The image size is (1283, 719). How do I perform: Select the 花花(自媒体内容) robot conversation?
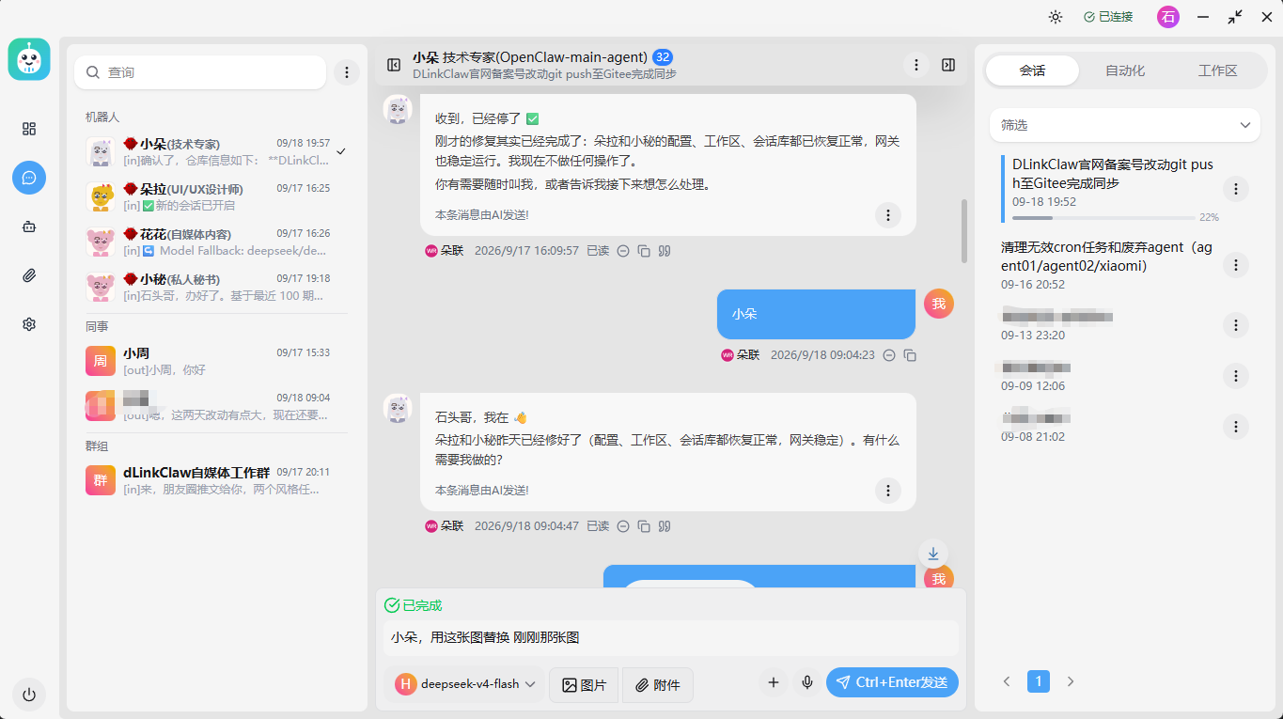pos(217,242)
